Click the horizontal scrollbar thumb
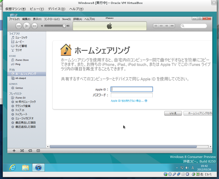Viewport: 219px width, 179px height. point(123,147)
